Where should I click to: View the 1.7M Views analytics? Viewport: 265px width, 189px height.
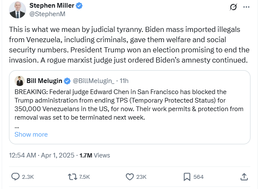(x=95, y=155)
